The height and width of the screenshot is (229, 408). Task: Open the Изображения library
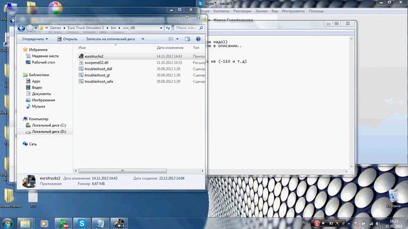click(43, 100)
